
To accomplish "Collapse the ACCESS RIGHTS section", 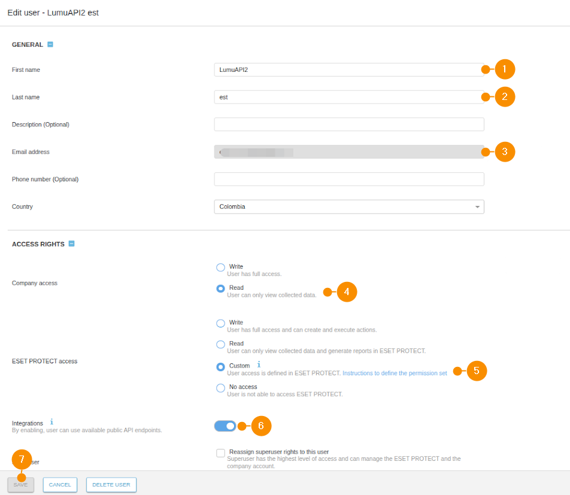I will 71,244.
